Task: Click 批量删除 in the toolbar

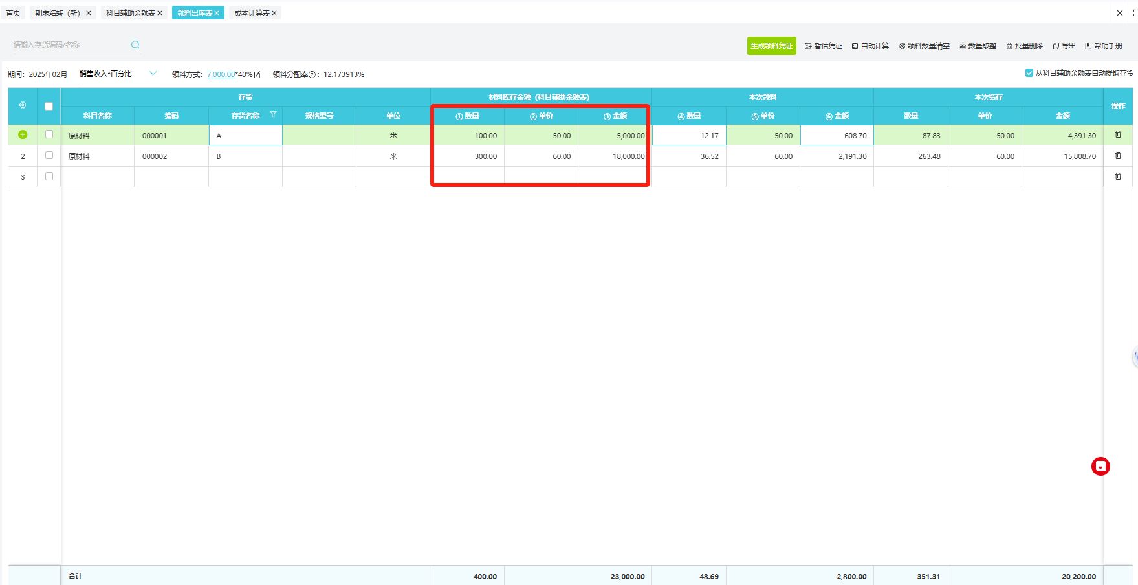Action: 1024,46
